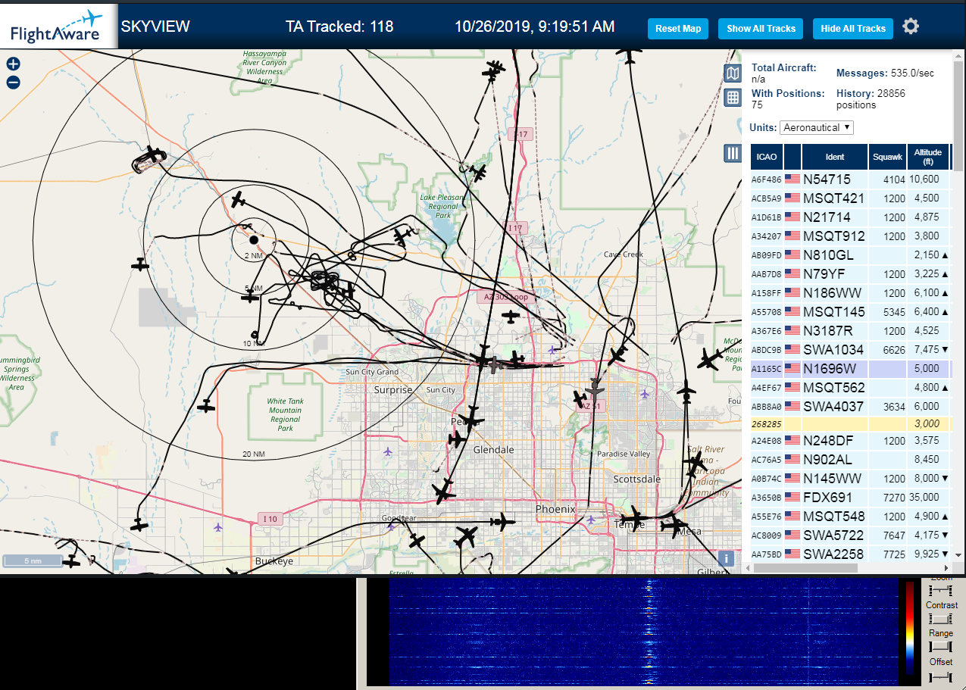Select aircraft row N145WW
The width and height of the screenshot is (966, 690).
tap(851, 479)
